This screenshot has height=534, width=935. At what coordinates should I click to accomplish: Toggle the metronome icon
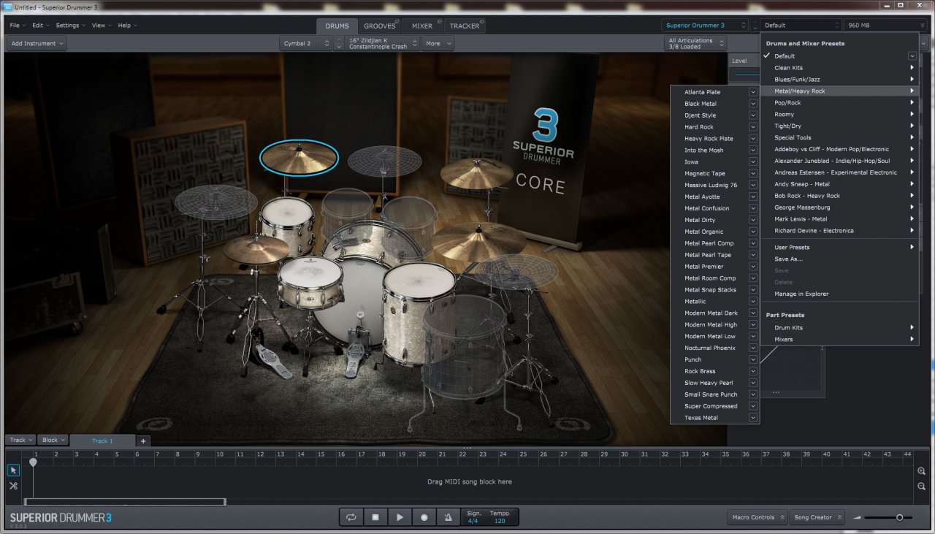click(448, 517)
